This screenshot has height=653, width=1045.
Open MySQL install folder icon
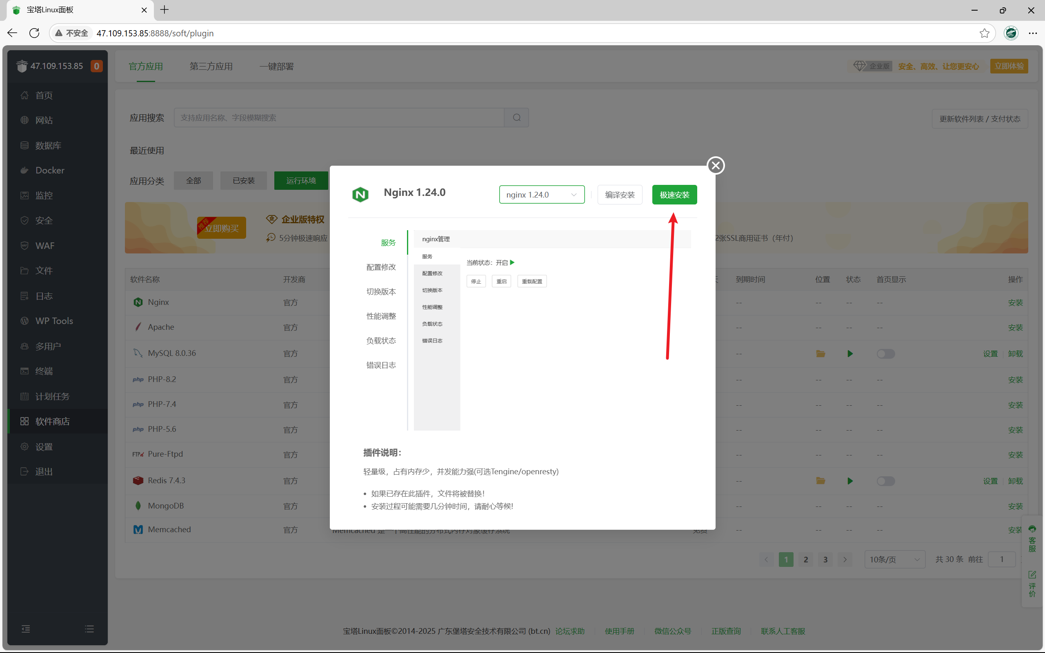point(820,354)
